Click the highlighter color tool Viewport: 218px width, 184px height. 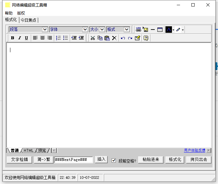click(178, 30)
